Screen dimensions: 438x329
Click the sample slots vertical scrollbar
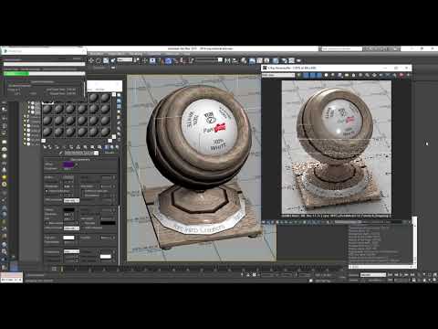pyautogui.click(x=114, y=116)
